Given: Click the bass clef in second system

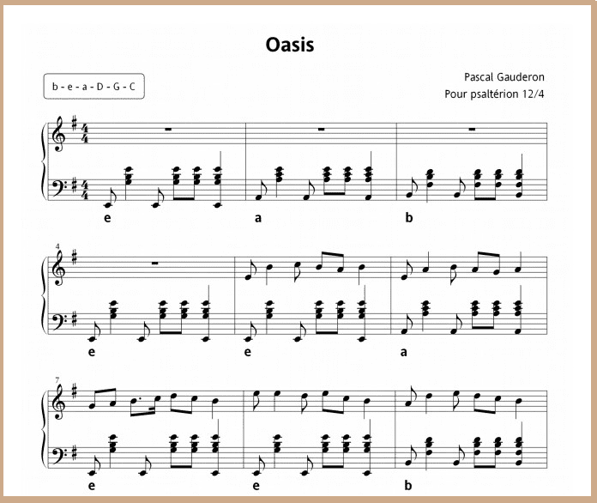Looking at the screenshot, I should pos(58,321).
